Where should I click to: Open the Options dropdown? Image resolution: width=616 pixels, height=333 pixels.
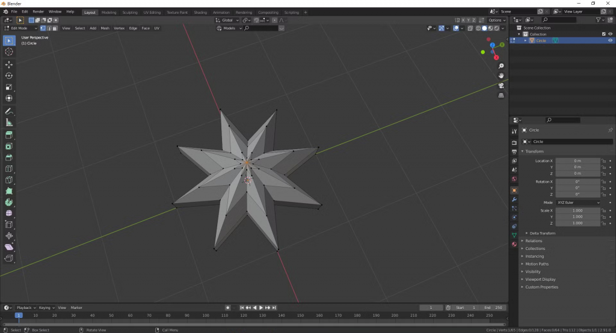tap(496, 20)
